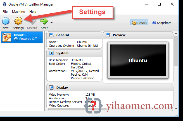183x121 pixels.
Task: Open the Start button dropdown arrow
Action: click(x=51, y=23)
